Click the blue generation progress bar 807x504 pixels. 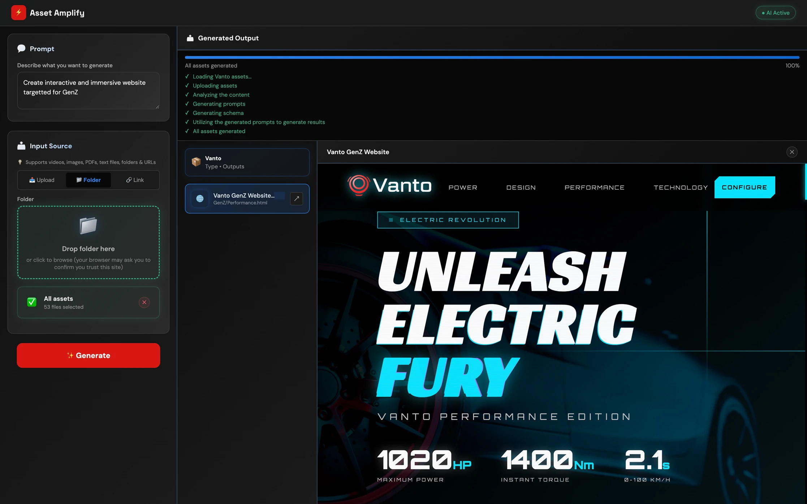pyautogui.click(x=492, y=57)
